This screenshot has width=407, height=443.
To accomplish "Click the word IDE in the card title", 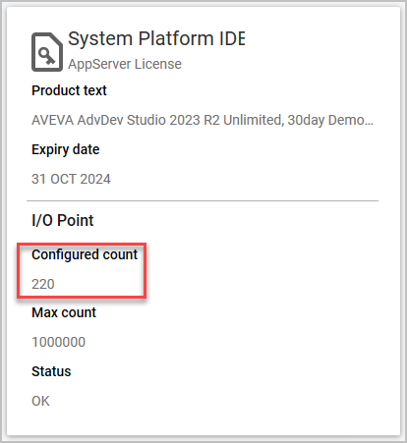I will [232, 38].
